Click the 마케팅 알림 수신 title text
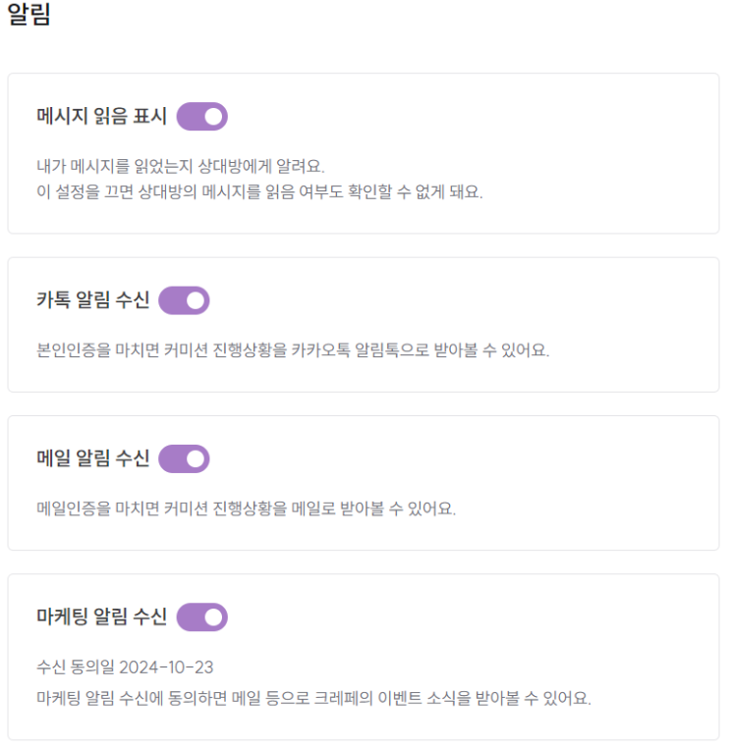The image size is (731, 747). pos(101,616)
